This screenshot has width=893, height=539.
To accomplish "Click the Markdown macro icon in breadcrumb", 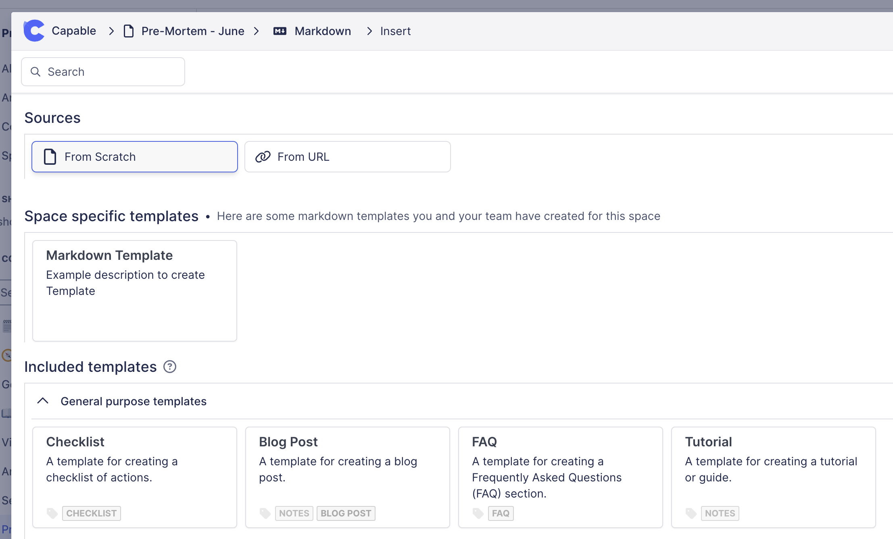I will [x=280, y=31].
